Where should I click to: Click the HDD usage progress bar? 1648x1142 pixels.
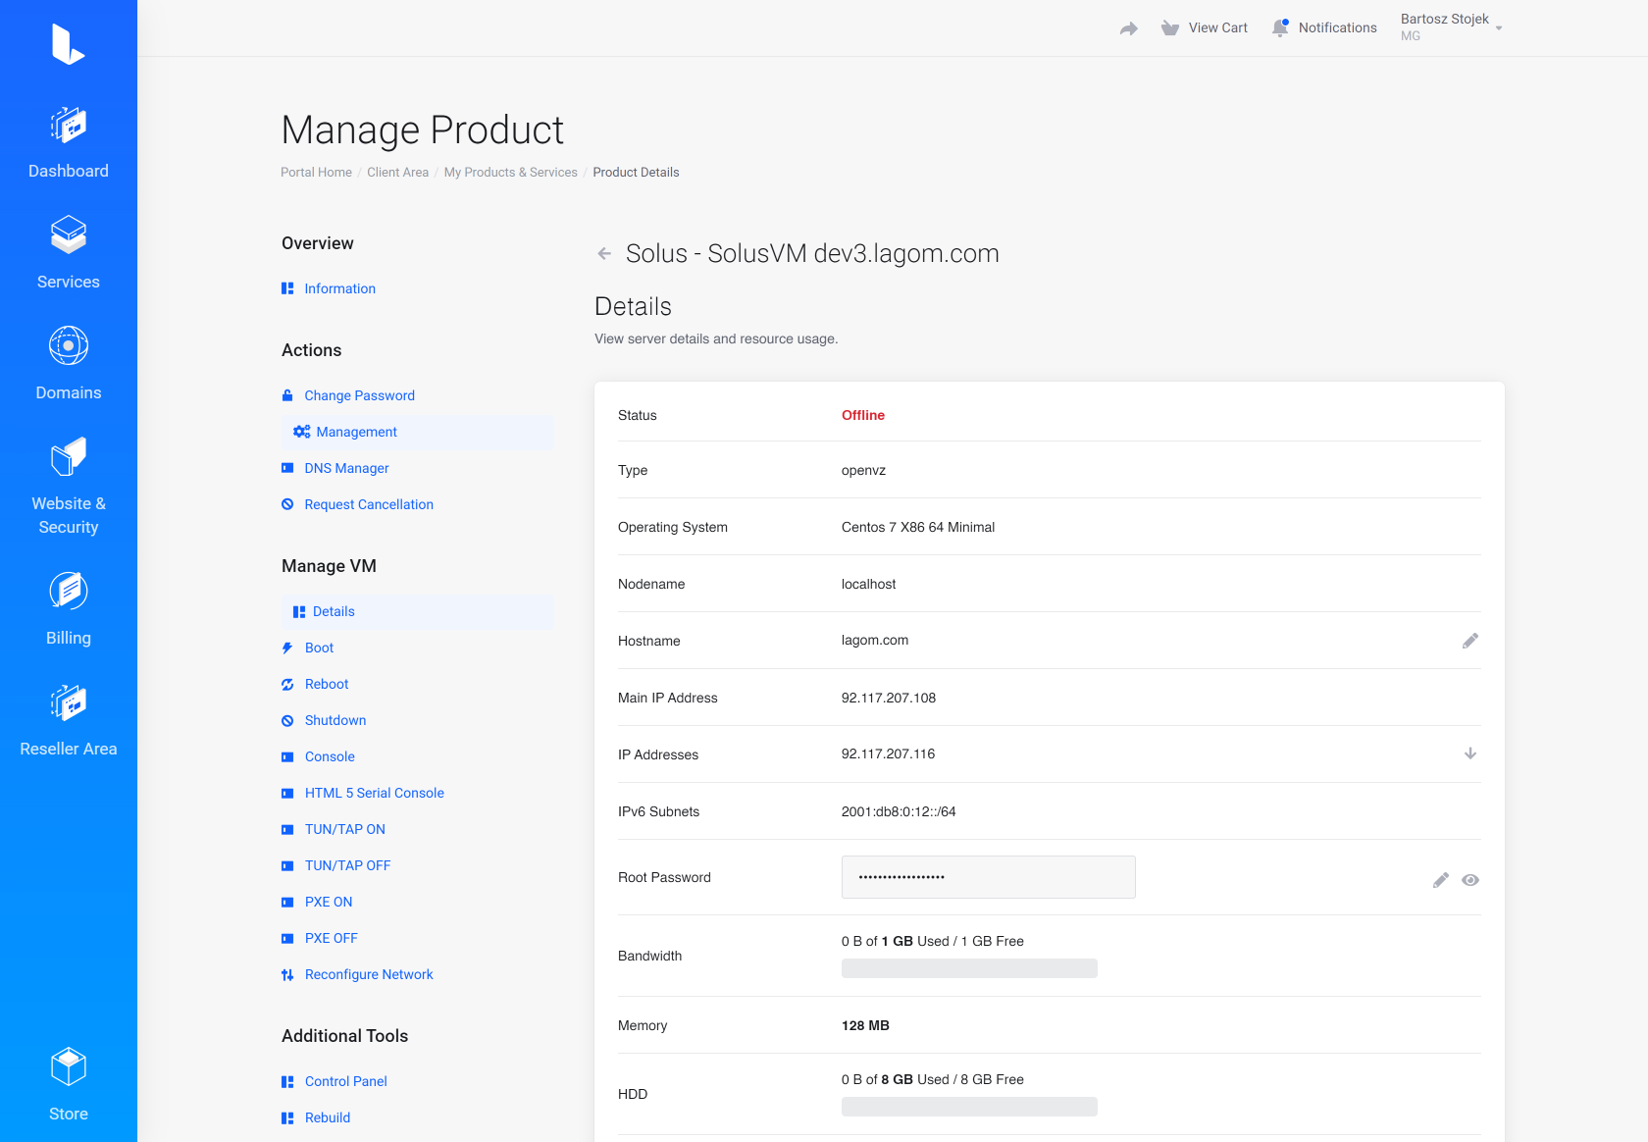tap(969, 1107)
